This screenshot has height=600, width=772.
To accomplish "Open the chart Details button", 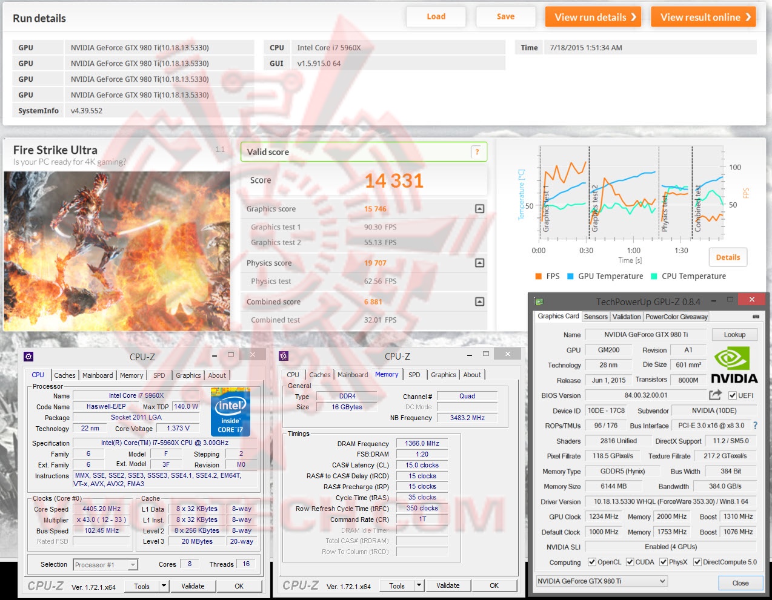I will 728,257.
